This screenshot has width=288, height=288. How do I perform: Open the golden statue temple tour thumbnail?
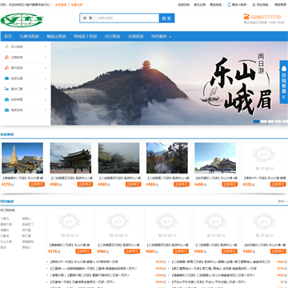(22, 158)
